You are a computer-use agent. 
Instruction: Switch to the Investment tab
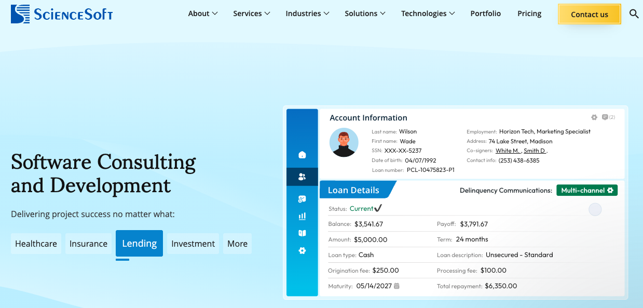193,244
